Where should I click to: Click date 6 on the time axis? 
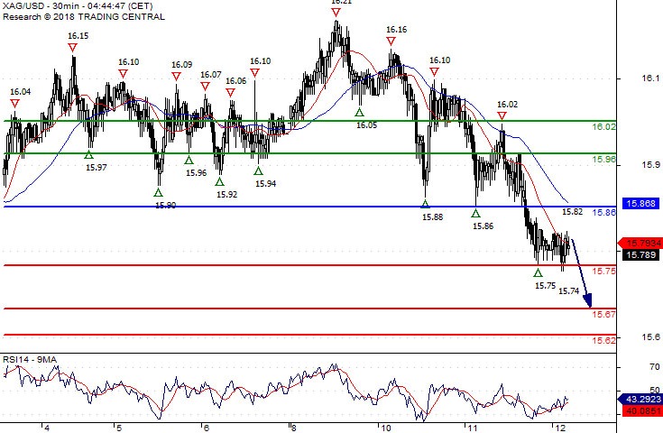click(x=207, y=428)
